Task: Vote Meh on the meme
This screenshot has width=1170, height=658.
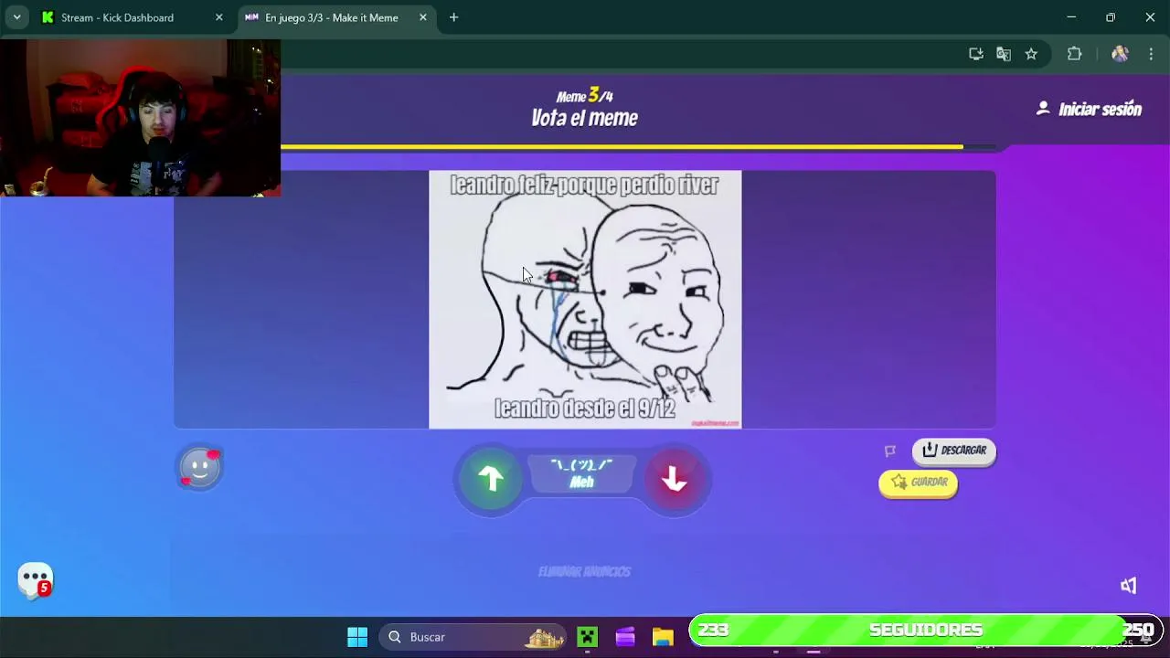Action: coord(582,473)
